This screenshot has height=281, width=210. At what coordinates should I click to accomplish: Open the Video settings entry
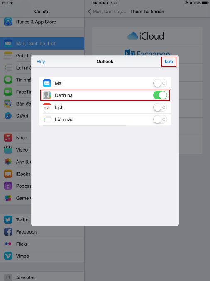[x=42, y=149]
